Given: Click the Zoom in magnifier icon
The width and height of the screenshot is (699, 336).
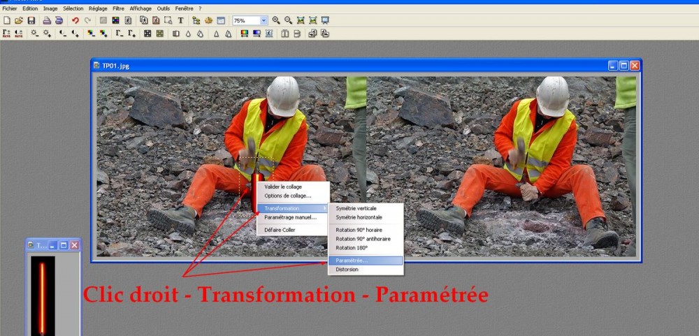Looking at the screenshot, I should [x=276, y=21].
